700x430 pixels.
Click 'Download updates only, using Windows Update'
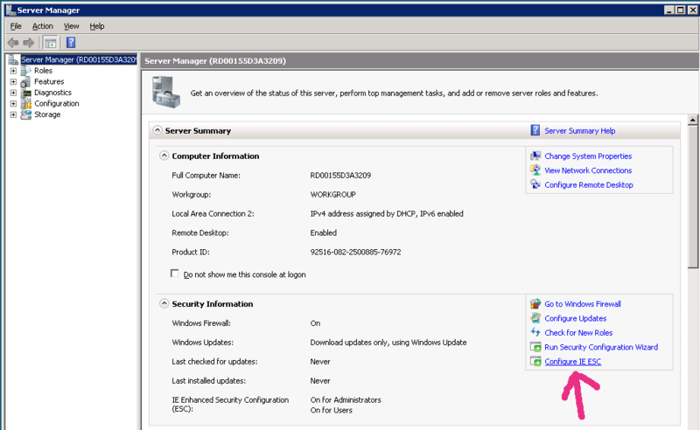388,343
